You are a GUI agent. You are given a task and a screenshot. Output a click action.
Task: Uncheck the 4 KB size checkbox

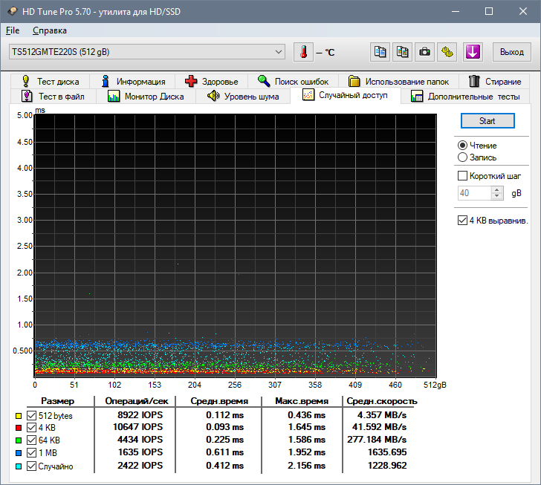pyautogui.click(x=32, y=428)
